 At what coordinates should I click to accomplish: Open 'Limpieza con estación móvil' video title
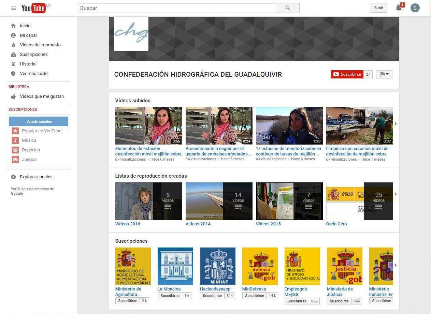(x=357, y=151)
